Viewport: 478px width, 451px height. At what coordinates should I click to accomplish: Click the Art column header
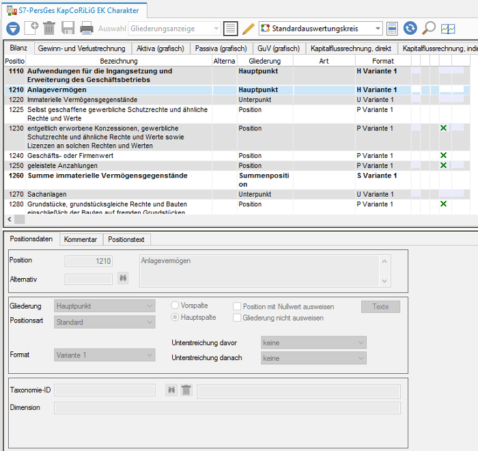pos(324,61)
